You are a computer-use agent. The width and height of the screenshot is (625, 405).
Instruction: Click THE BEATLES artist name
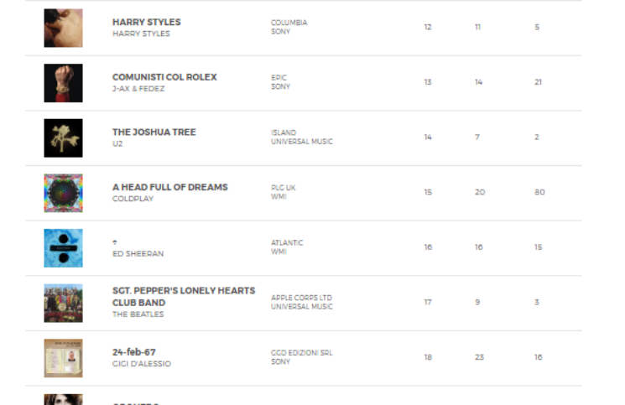pyautogui.click(x=138, y=314)
